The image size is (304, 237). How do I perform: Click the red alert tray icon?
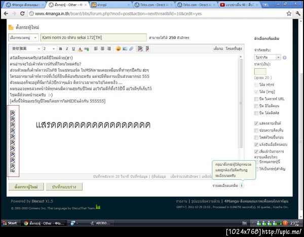[x=285, y=223]
